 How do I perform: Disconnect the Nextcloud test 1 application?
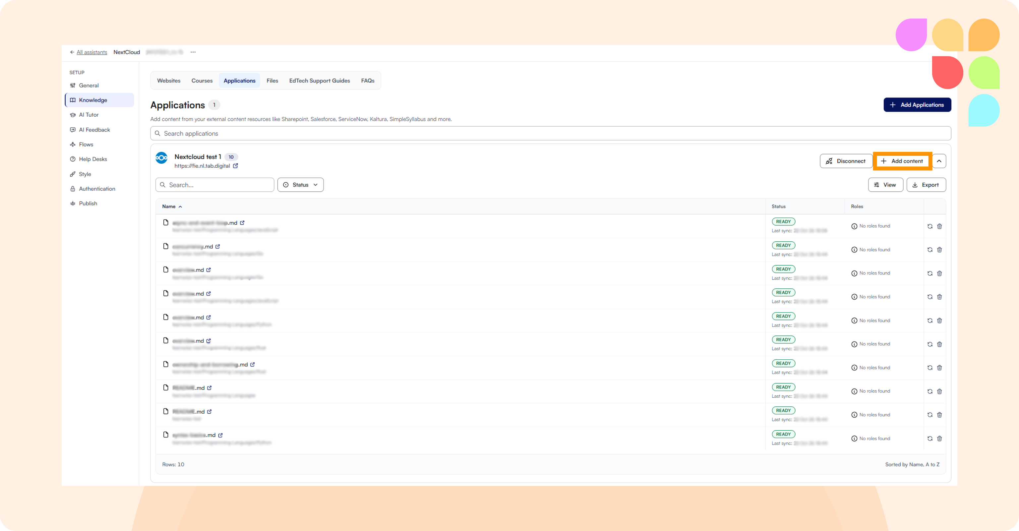coord(846,161)
